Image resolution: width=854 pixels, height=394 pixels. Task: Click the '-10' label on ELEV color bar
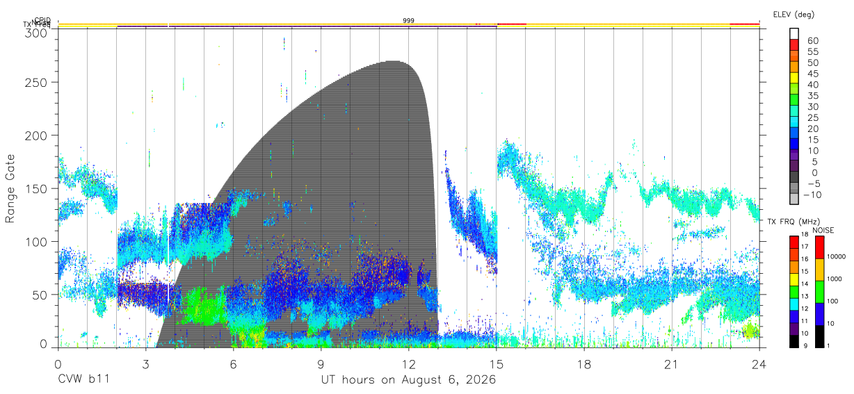pyautogui.click(x=814, y=195)
